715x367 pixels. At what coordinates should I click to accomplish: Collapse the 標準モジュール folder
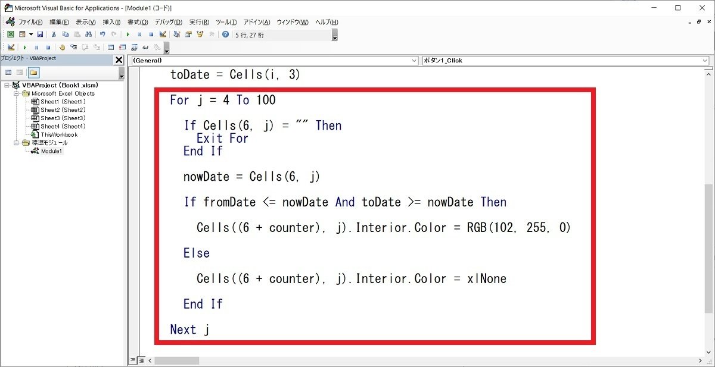click(17, 143)
